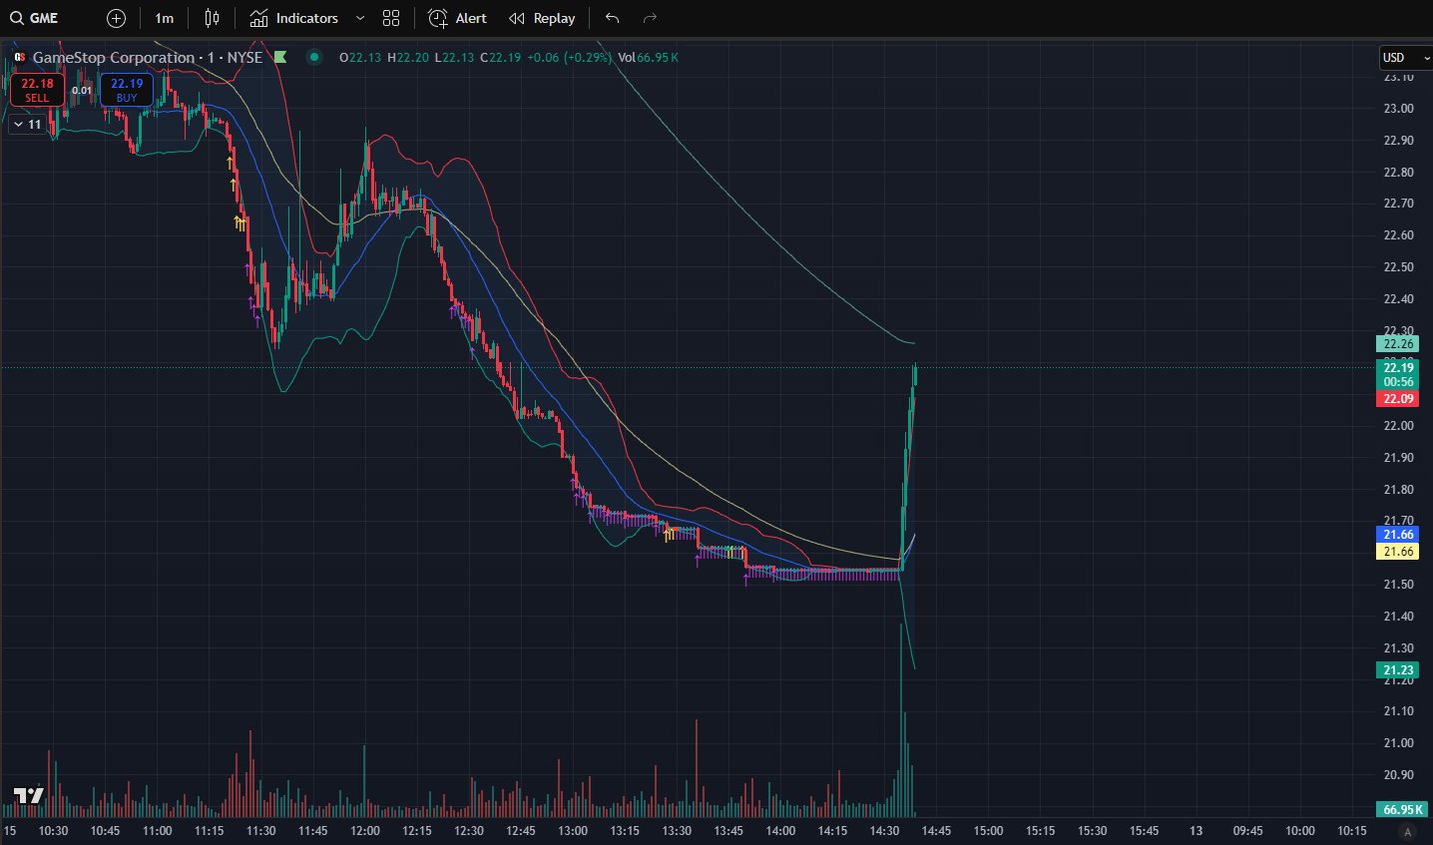Open the Indicators dialog
Image resolution: width=1433 pixels, height=845 pixels.
[x=294, y=18]
